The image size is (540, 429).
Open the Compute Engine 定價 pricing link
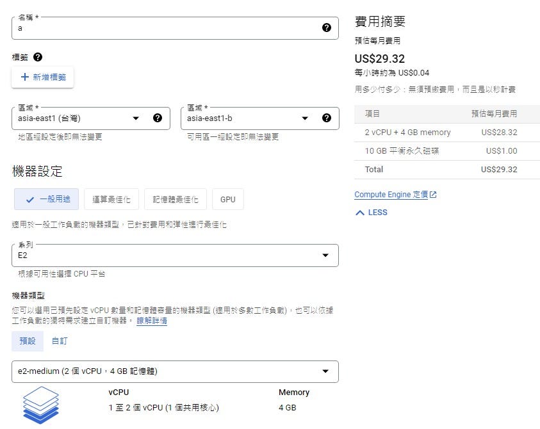tap(391, 195)
